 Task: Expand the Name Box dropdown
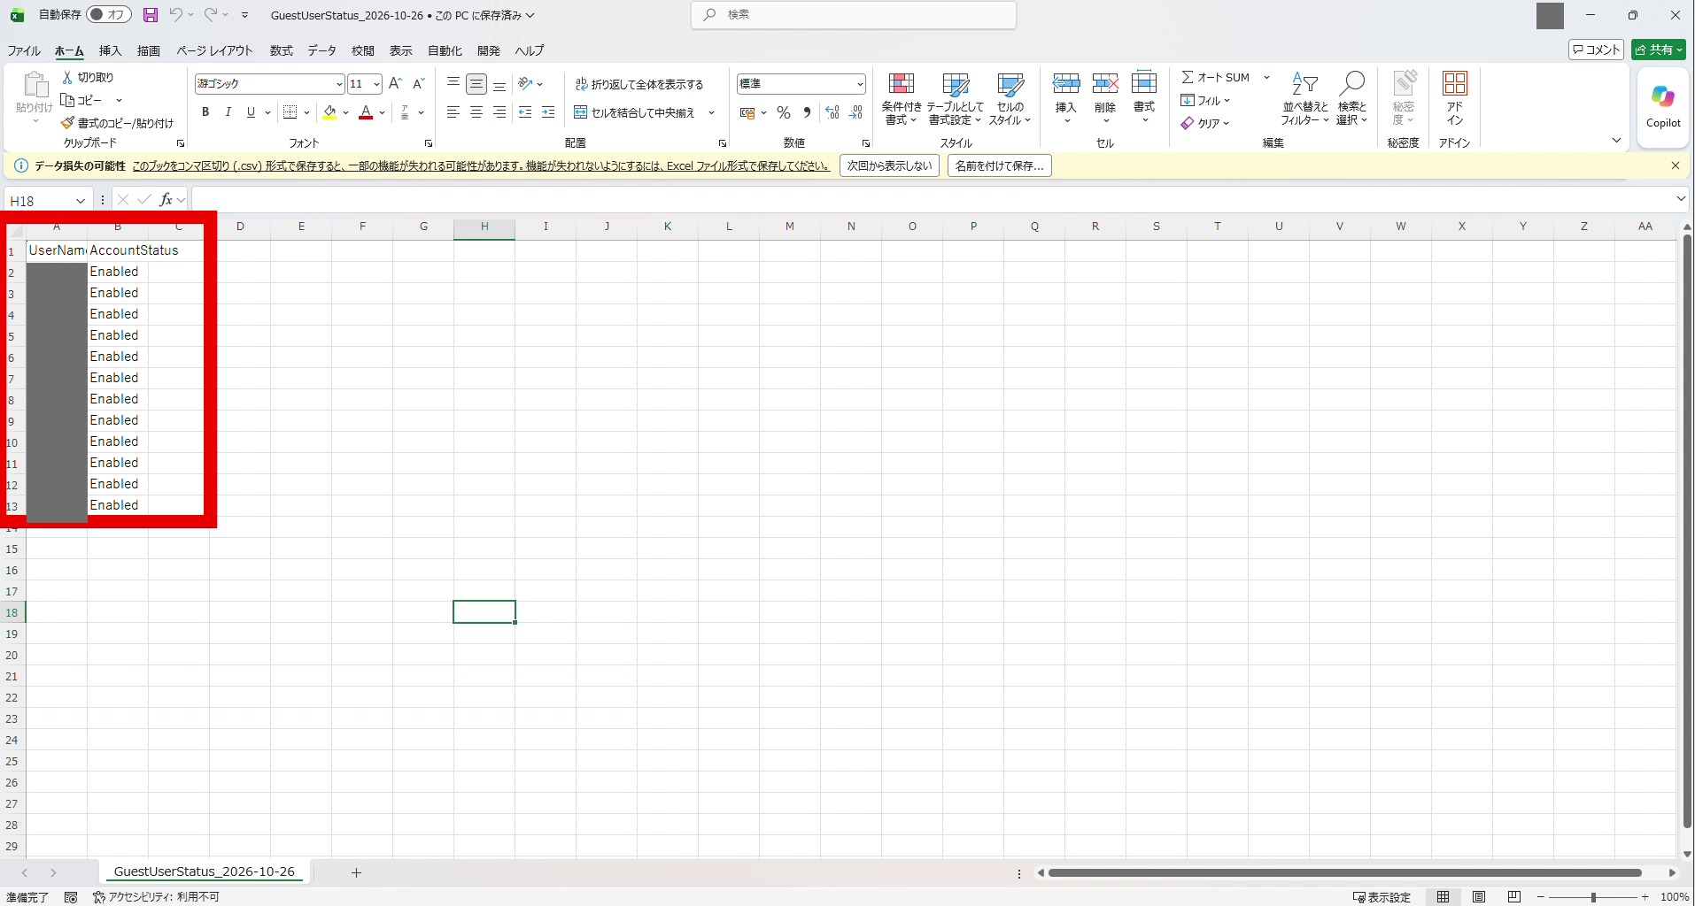click(80, 201)
